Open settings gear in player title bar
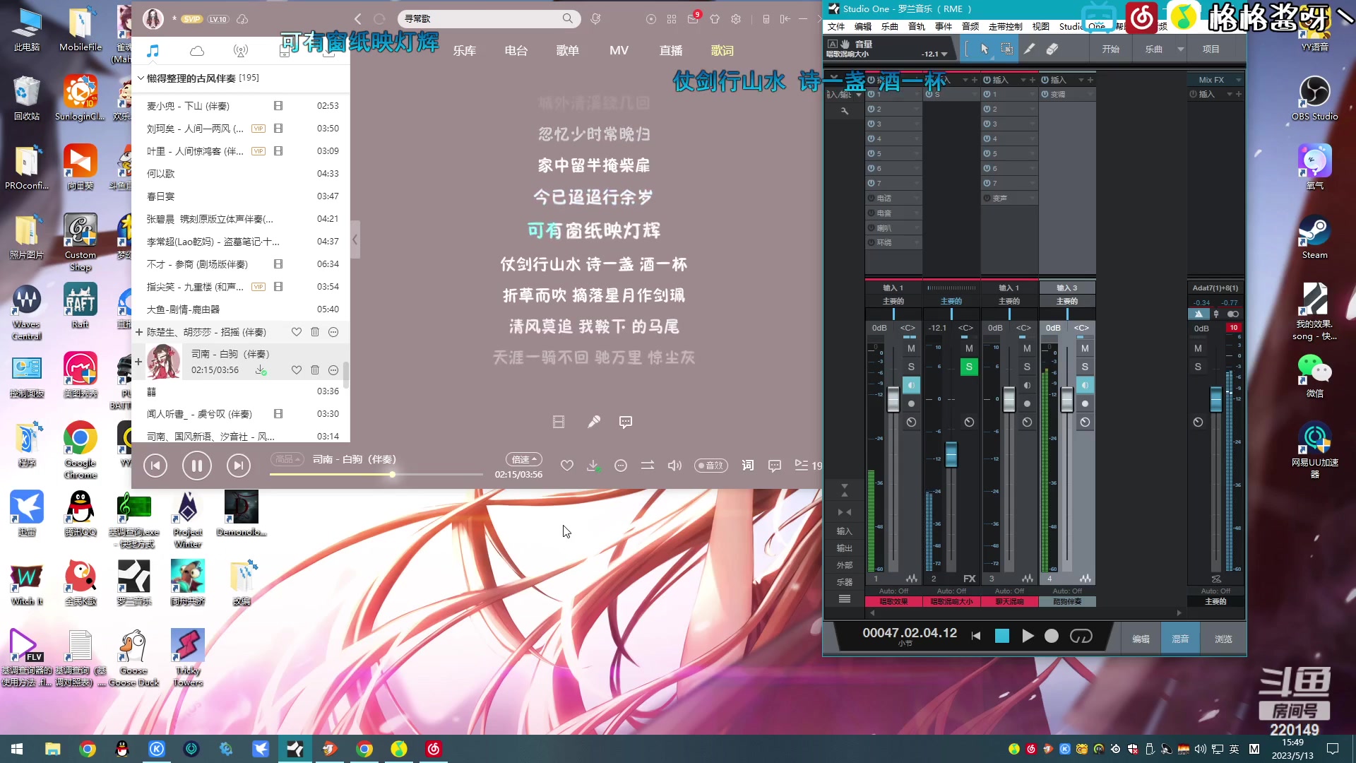The height and width of the screenshot is (763, 1356). pos(736,19)
